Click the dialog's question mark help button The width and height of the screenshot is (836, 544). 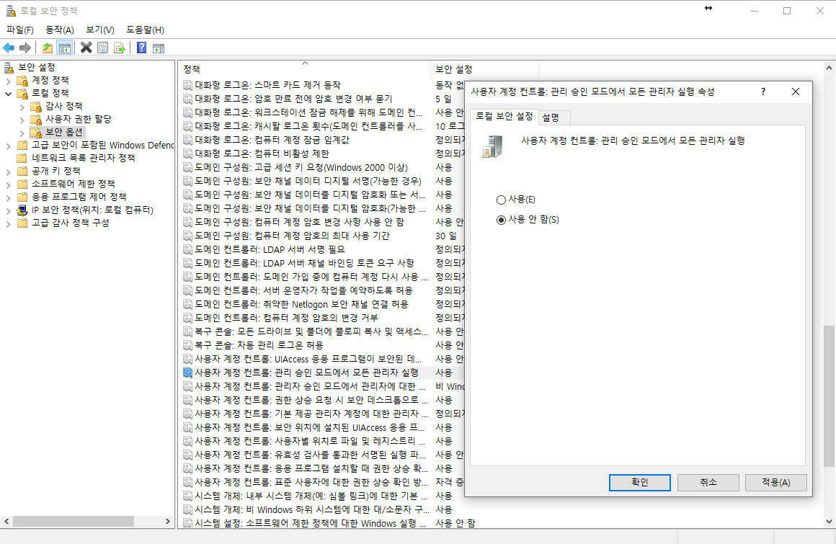coord(762,92)
